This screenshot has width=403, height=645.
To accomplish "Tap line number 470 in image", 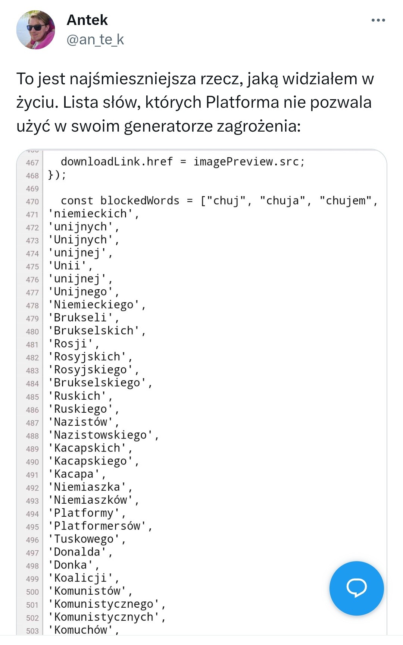I will (32, 202).
